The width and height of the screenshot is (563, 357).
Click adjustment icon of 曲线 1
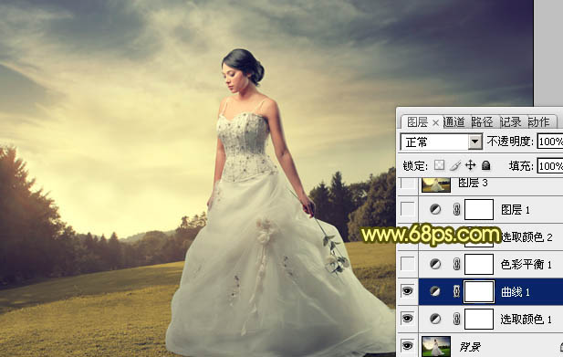(435, 291)
